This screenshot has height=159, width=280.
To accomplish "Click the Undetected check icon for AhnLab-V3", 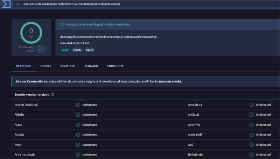I will 251,105.
